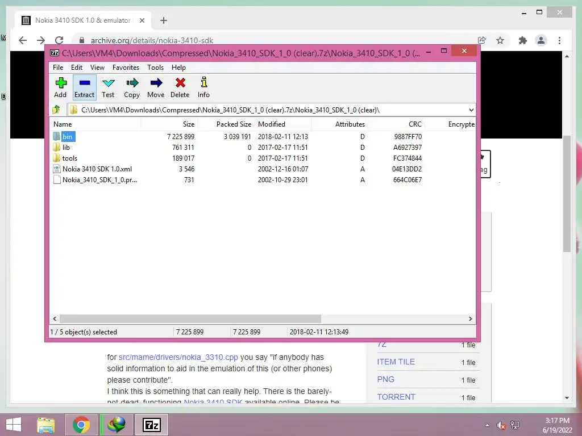Open Chrome extensions puzzle icon
Image resolution: width=582 pixels, height=436 pixels.
pyautogui.click(x=523, y=40)
